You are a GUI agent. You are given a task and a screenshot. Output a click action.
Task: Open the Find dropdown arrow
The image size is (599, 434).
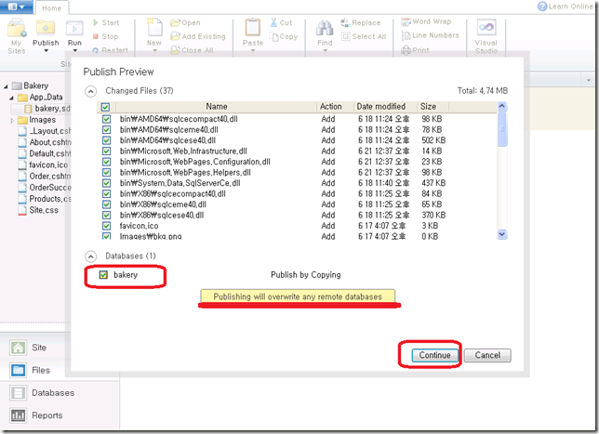point(326,50)
